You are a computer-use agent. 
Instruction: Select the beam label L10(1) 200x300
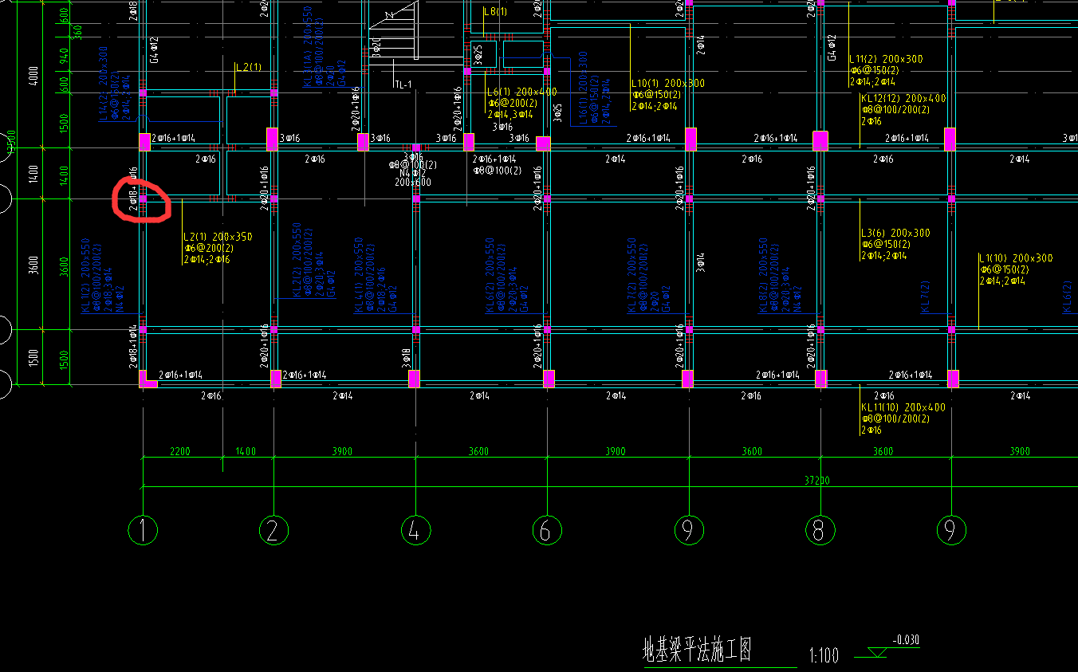(668, 84)
